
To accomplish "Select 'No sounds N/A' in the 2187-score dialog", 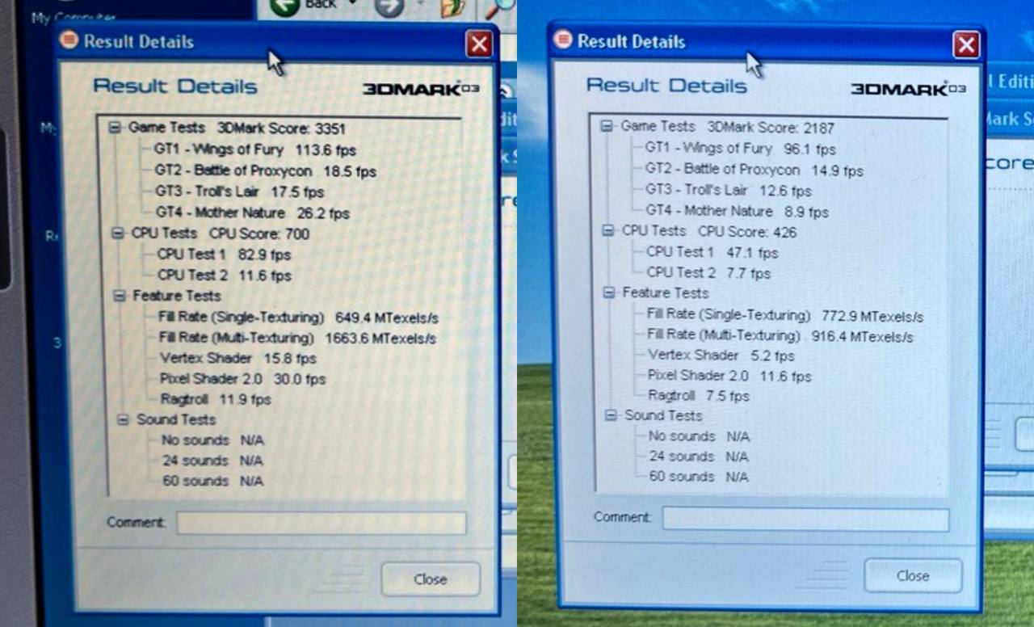I will [700, 436].
